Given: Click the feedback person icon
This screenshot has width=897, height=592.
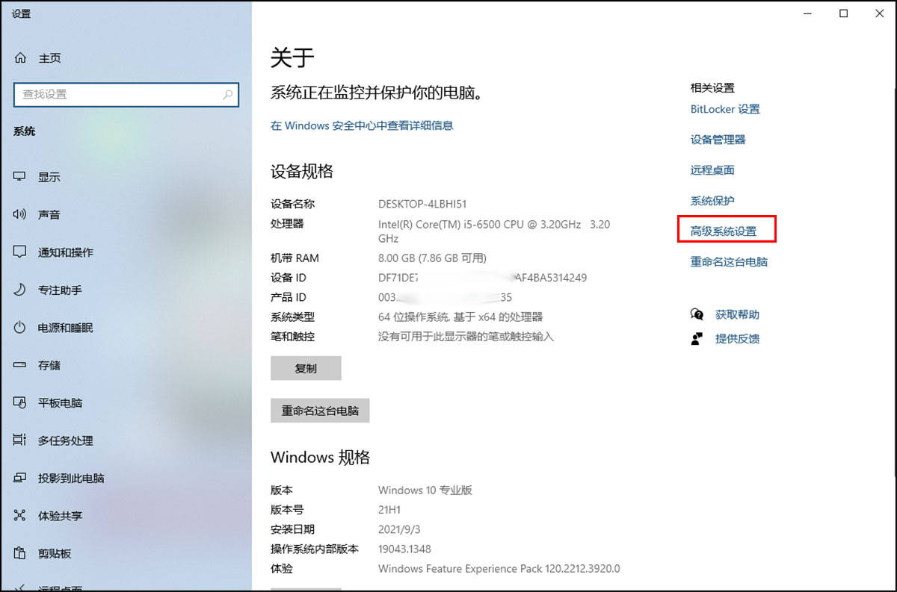Looking at the screenshot, I should [x=697, y=339].
